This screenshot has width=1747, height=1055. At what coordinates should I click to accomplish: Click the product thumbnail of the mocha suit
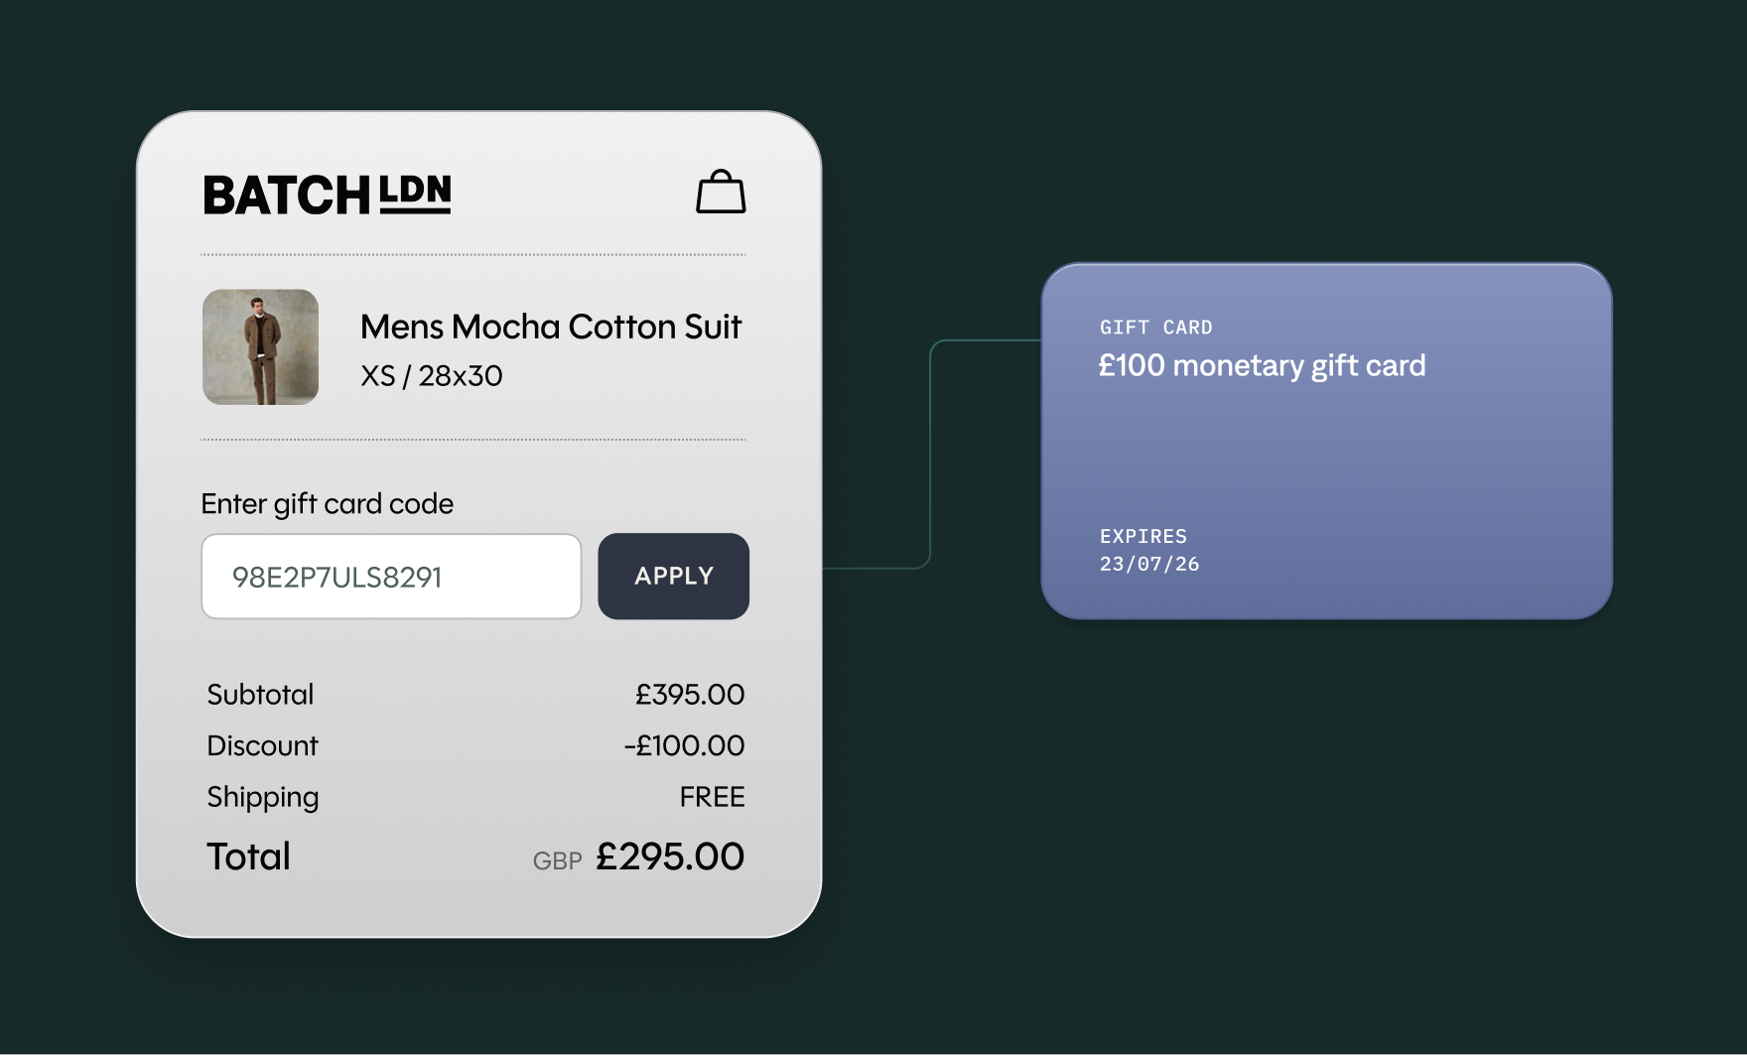(x=261, y=347)
